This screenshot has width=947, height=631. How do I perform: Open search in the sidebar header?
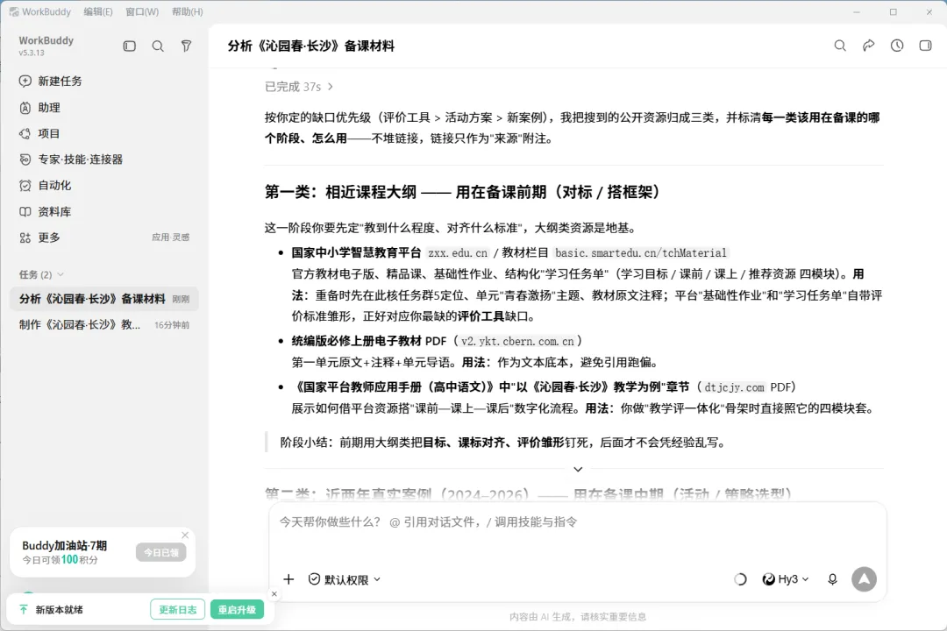point(158,46)
